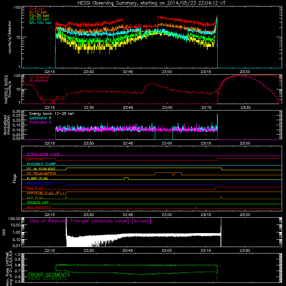
Task: Click the 23:15 tick label under the Flags panel
Action: tap(206, 215)
